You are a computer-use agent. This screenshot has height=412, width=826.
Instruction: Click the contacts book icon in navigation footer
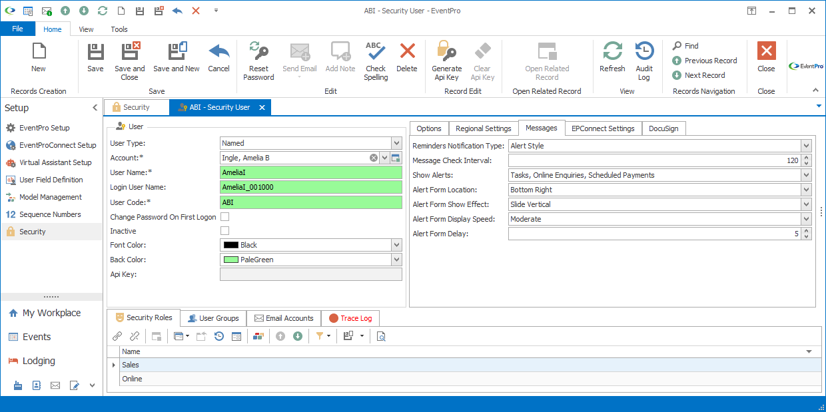pos(37,385)
